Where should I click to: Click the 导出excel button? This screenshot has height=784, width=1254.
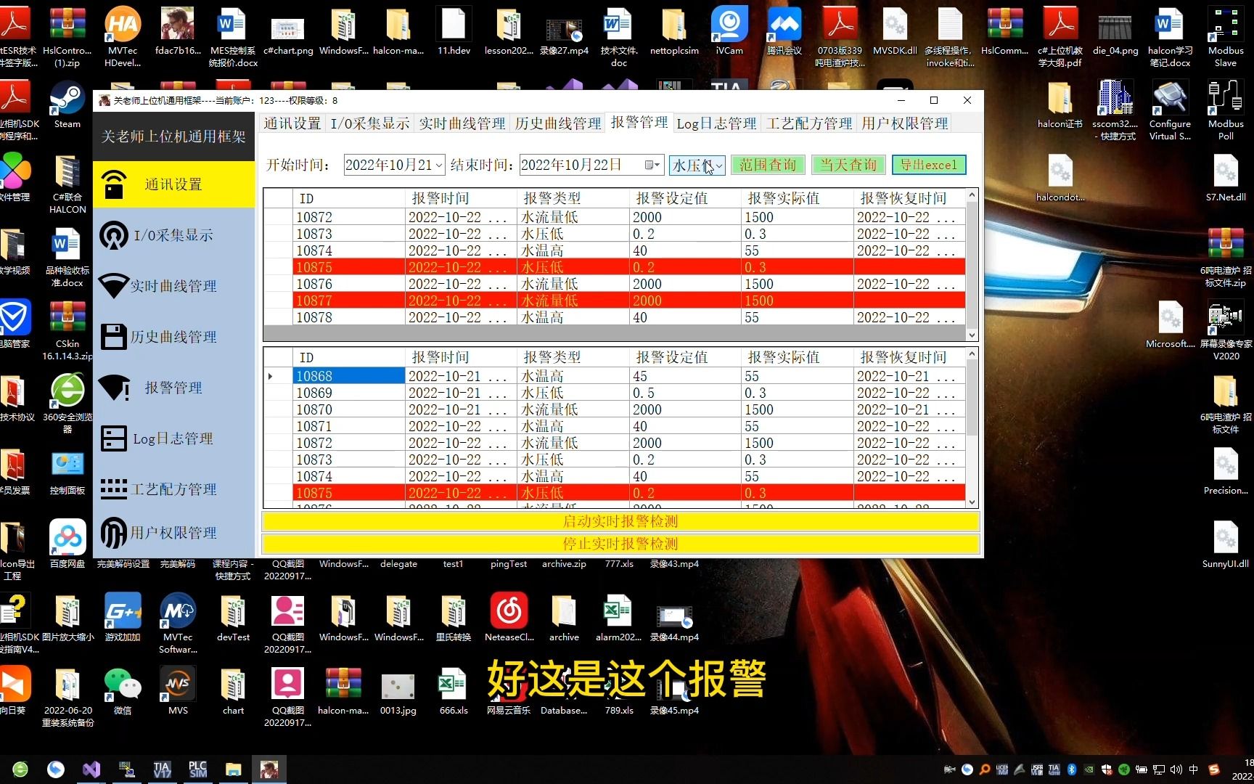point(929,165)
